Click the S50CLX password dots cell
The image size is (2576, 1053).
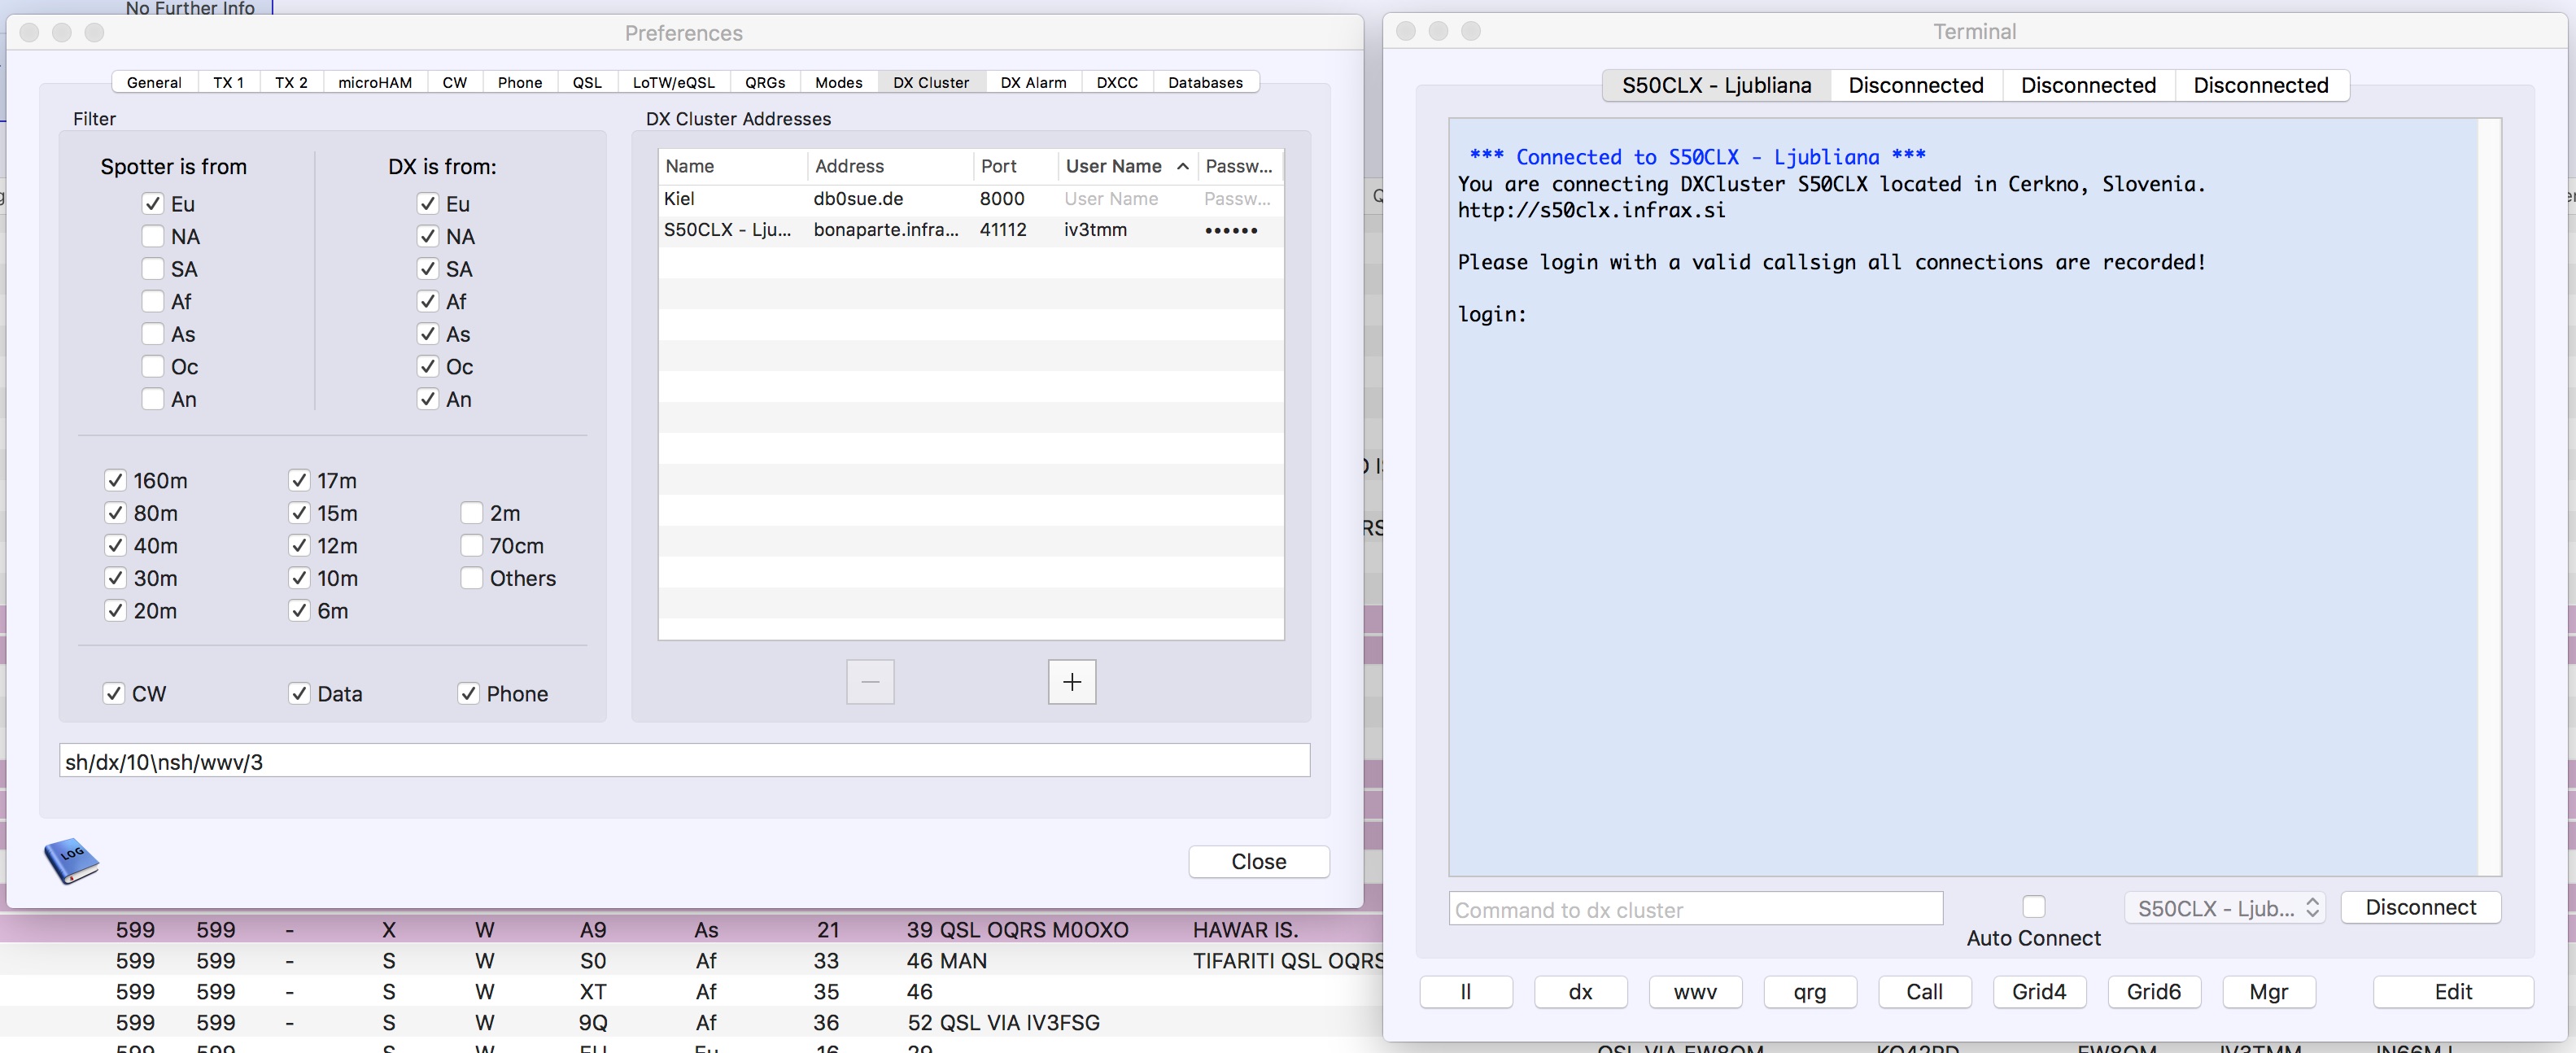click(x=1231, y=230)
